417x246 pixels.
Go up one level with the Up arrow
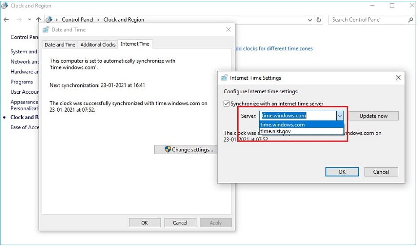pos(39,20)
